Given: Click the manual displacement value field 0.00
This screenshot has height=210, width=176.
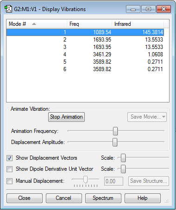Looking at the screenshot, I should click(113, 181).
